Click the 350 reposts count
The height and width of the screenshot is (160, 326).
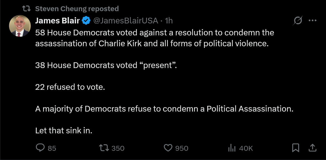(118, 148)
